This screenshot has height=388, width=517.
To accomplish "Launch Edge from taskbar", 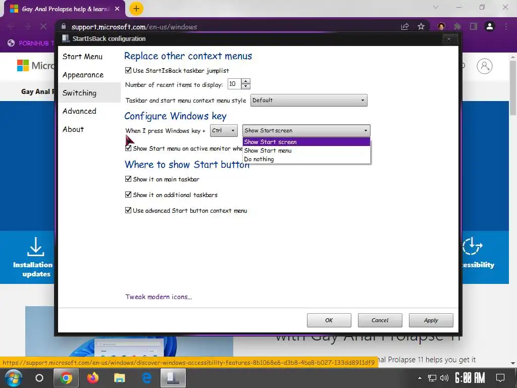I will pyautogui.click(x=146, y=378).
